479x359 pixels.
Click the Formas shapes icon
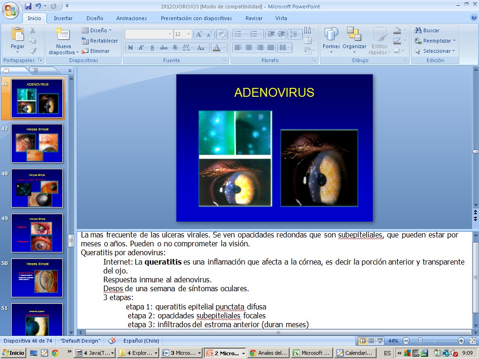[331, 35]
